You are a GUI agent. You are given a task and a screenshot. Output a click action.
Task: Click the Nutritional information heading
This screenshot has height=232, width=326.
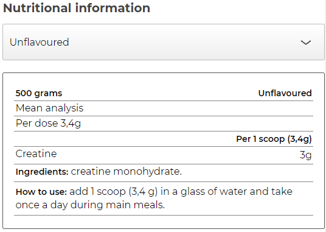coord(77,8)
